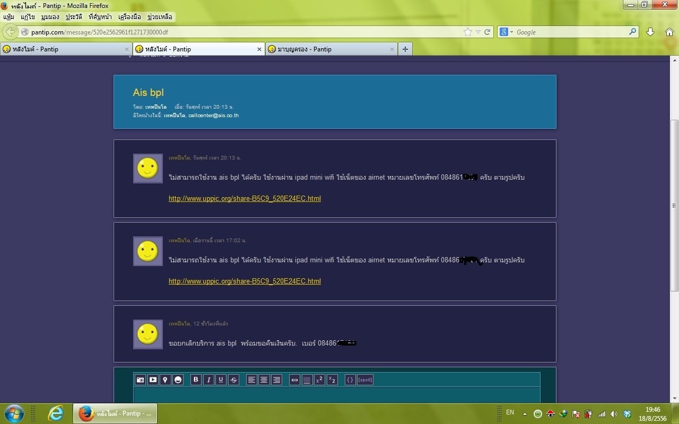Launch Internet Explorer from the taskbar
This screenshot has height=424, width=679.
tap(56, 413)
